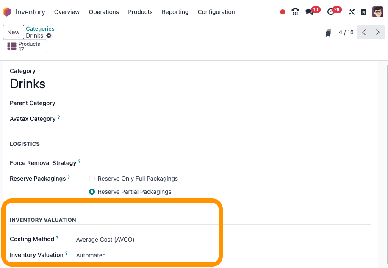Open the Products 17 smart button
The image size is (388, 268).
point(25,46)
